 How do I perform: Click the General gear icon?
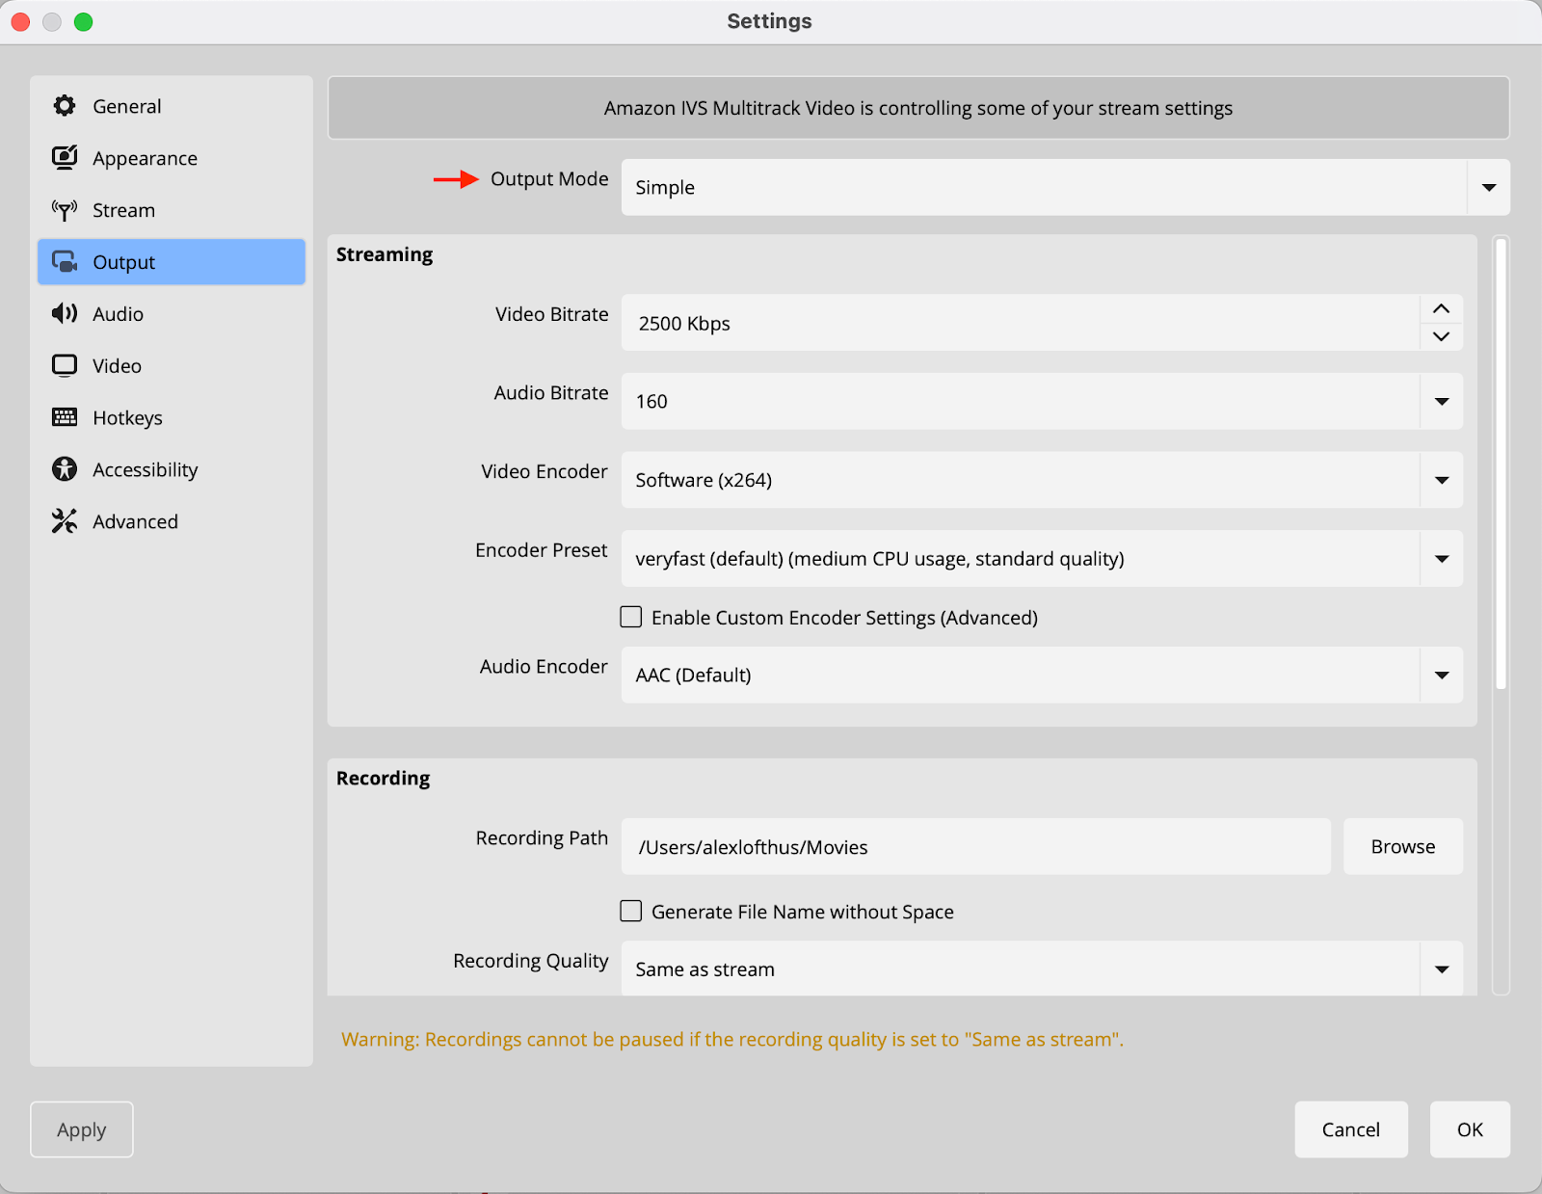(x=65, y=106)
